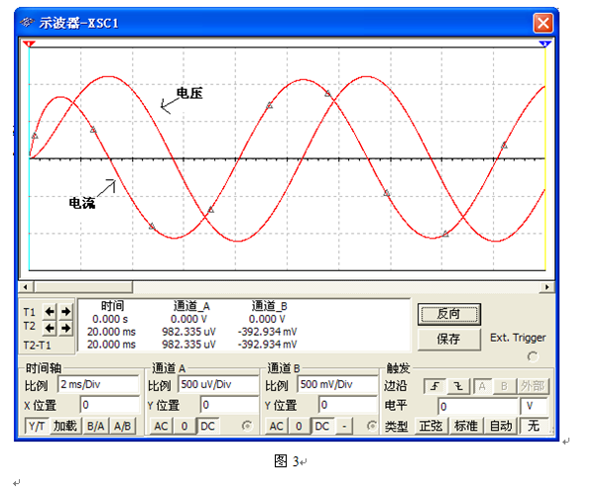Viewport: 615px width, 499px height.
Task: Enable B/A display mode
Action: [x=96, y=426]
